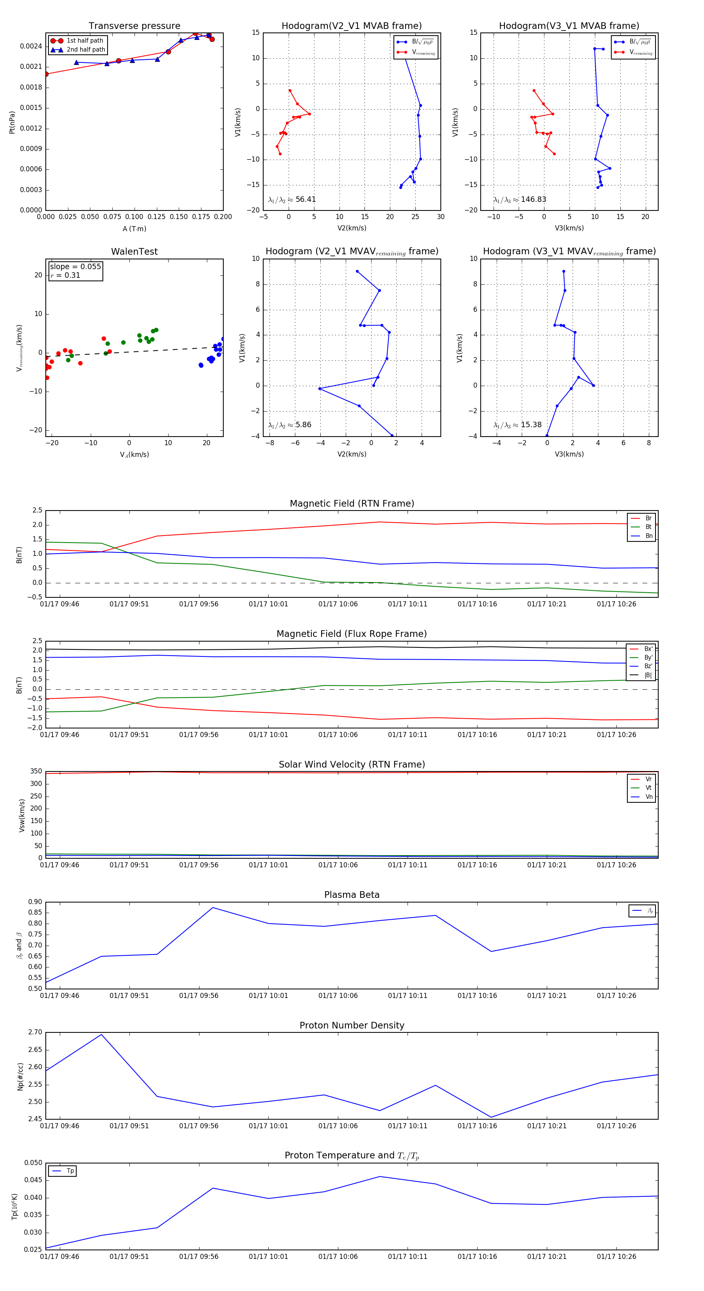Click the 'r = 0.31' annotation
704x1291 pixels.
pos(65,275)
